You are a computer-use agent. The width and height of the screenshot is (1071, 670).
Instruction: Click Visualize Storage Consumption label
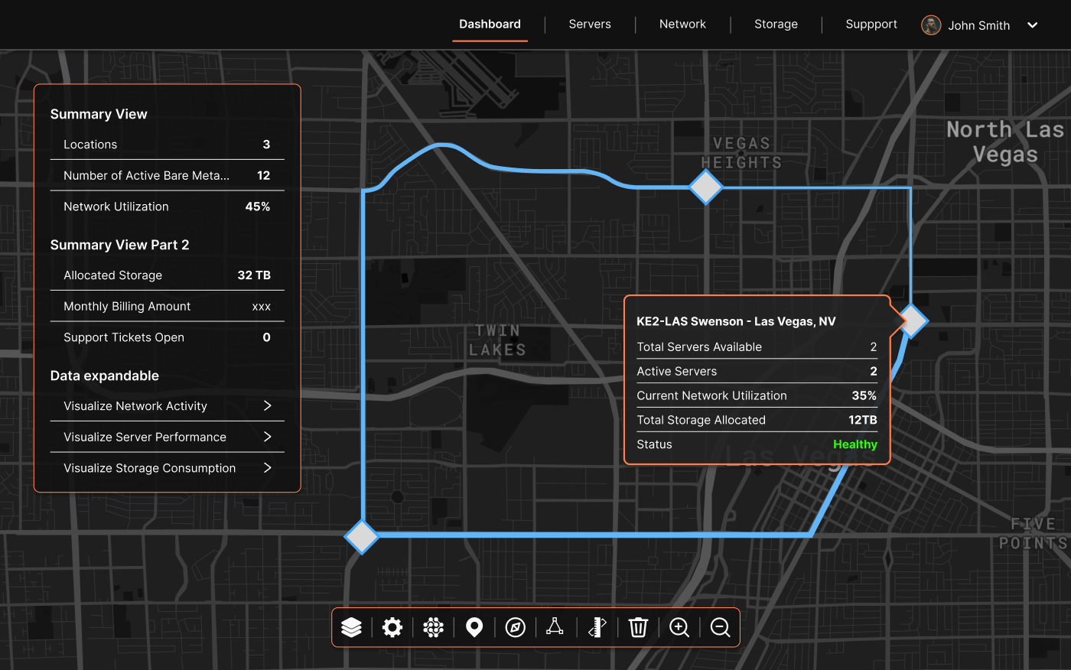[149, 468]
